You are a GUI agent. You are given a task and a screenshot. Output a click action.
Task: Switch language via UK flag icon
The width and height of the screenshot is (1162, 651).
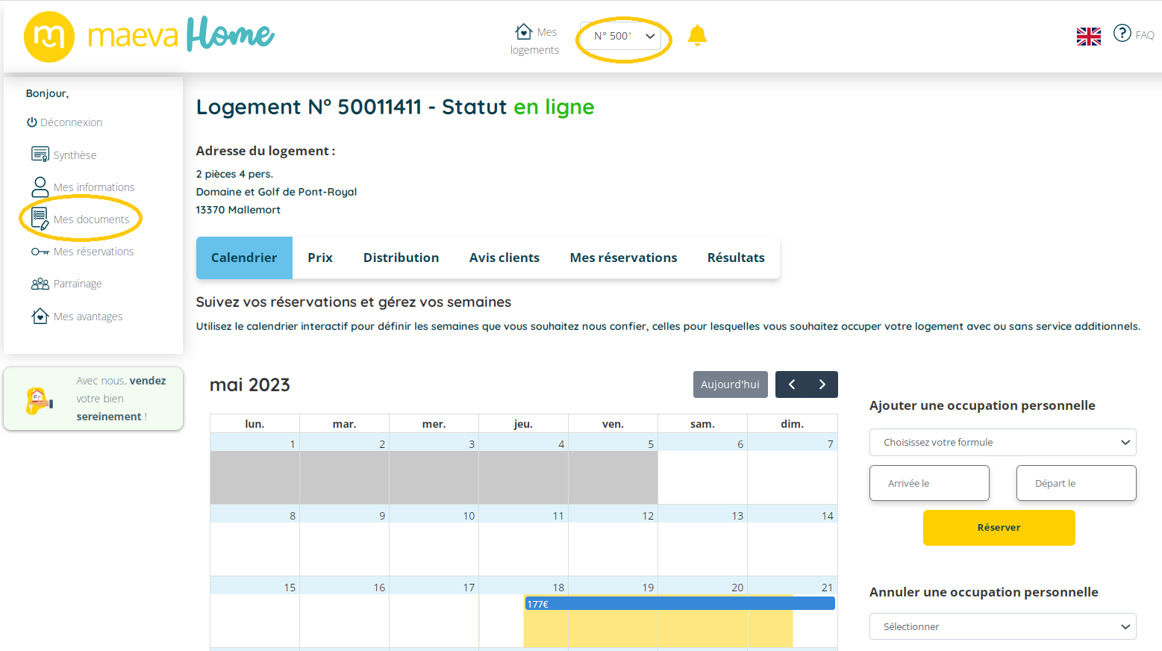(x=1088, y=36)
